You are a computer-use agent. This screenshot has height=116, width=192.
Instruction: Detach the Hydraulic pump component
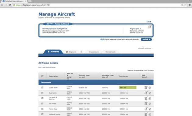tap(150, 114)
